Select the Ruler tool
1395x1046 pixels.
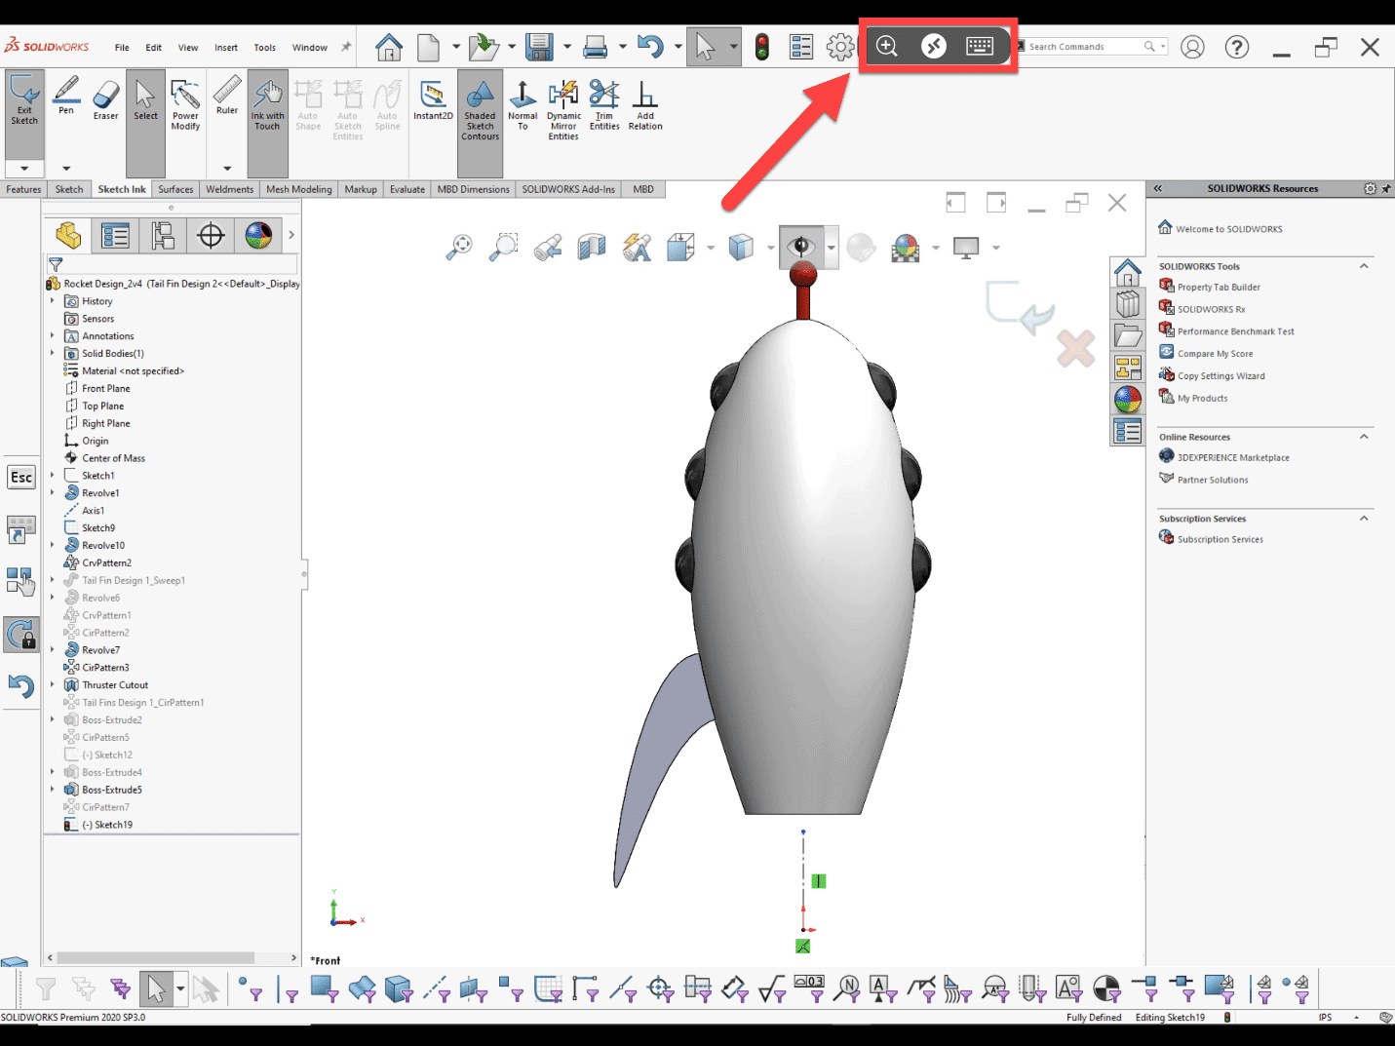point(227,97)
